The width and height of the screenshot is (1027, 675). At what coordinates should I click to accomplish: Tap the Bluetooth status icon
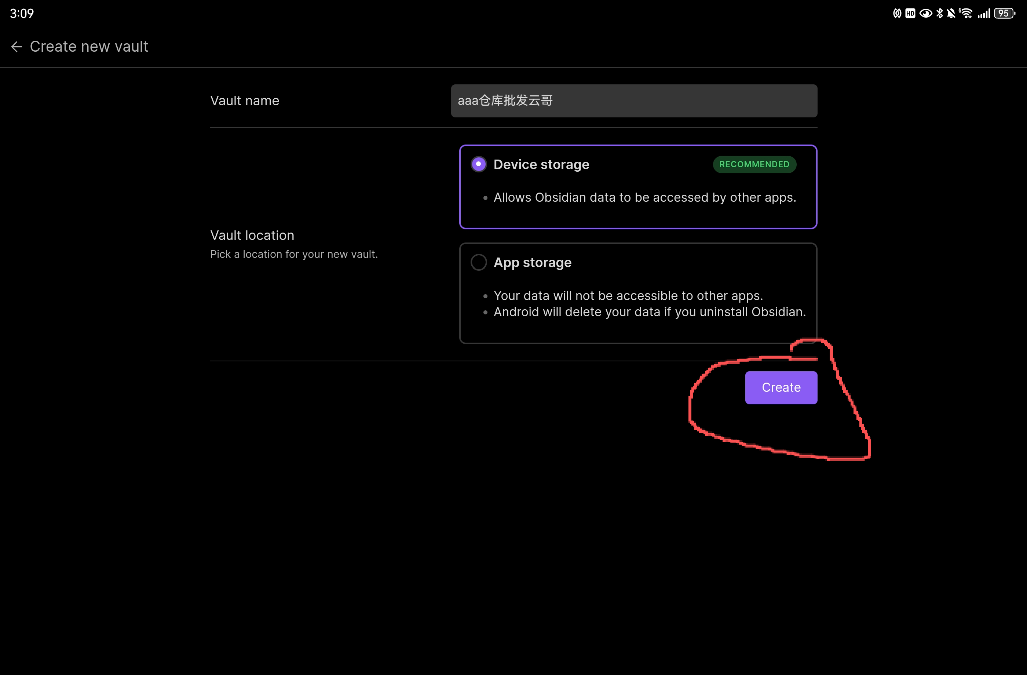[x=939, y=13]
